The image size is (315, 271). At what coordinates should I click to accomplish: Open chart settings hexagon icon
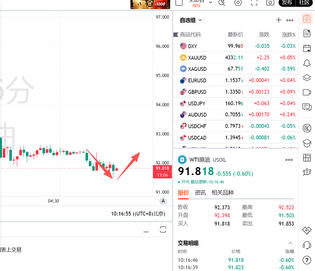click(238, 3)
